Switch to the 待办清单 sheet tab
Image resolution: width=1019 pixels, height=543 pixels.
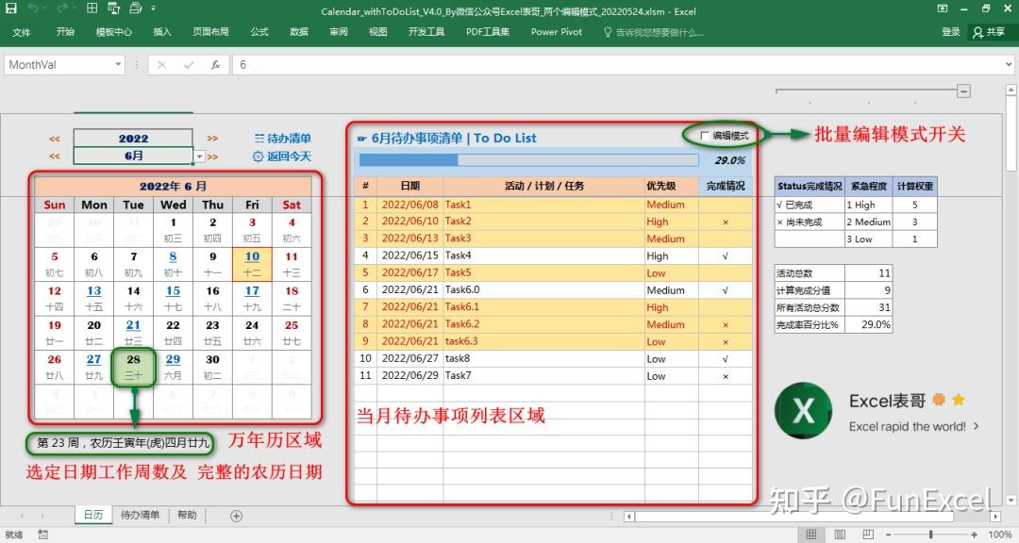140,515
